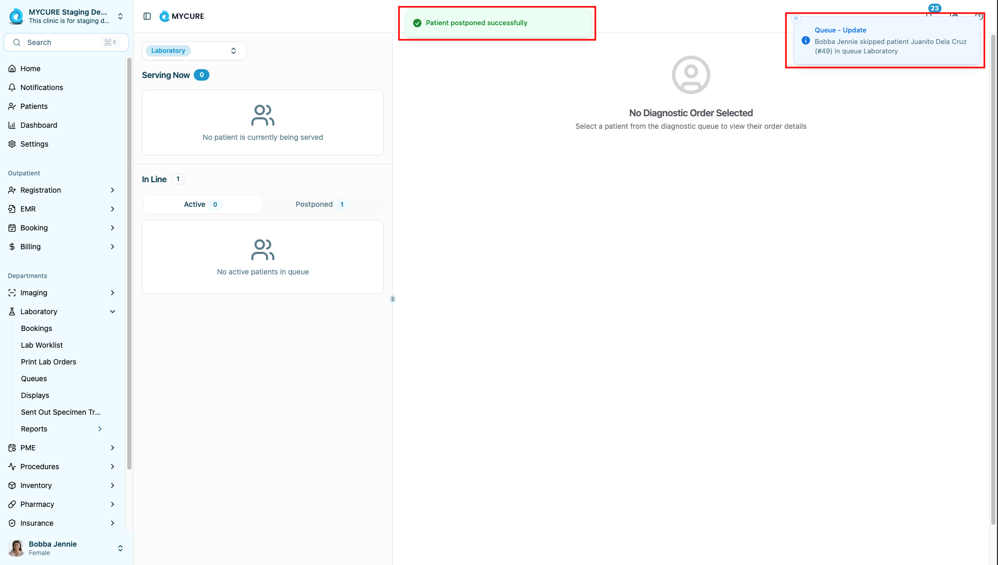This screenshot has height=565, width=998.
Task: Toggle the sidebar panel icon
Action: pyautogui.click(x=147, y=16)
